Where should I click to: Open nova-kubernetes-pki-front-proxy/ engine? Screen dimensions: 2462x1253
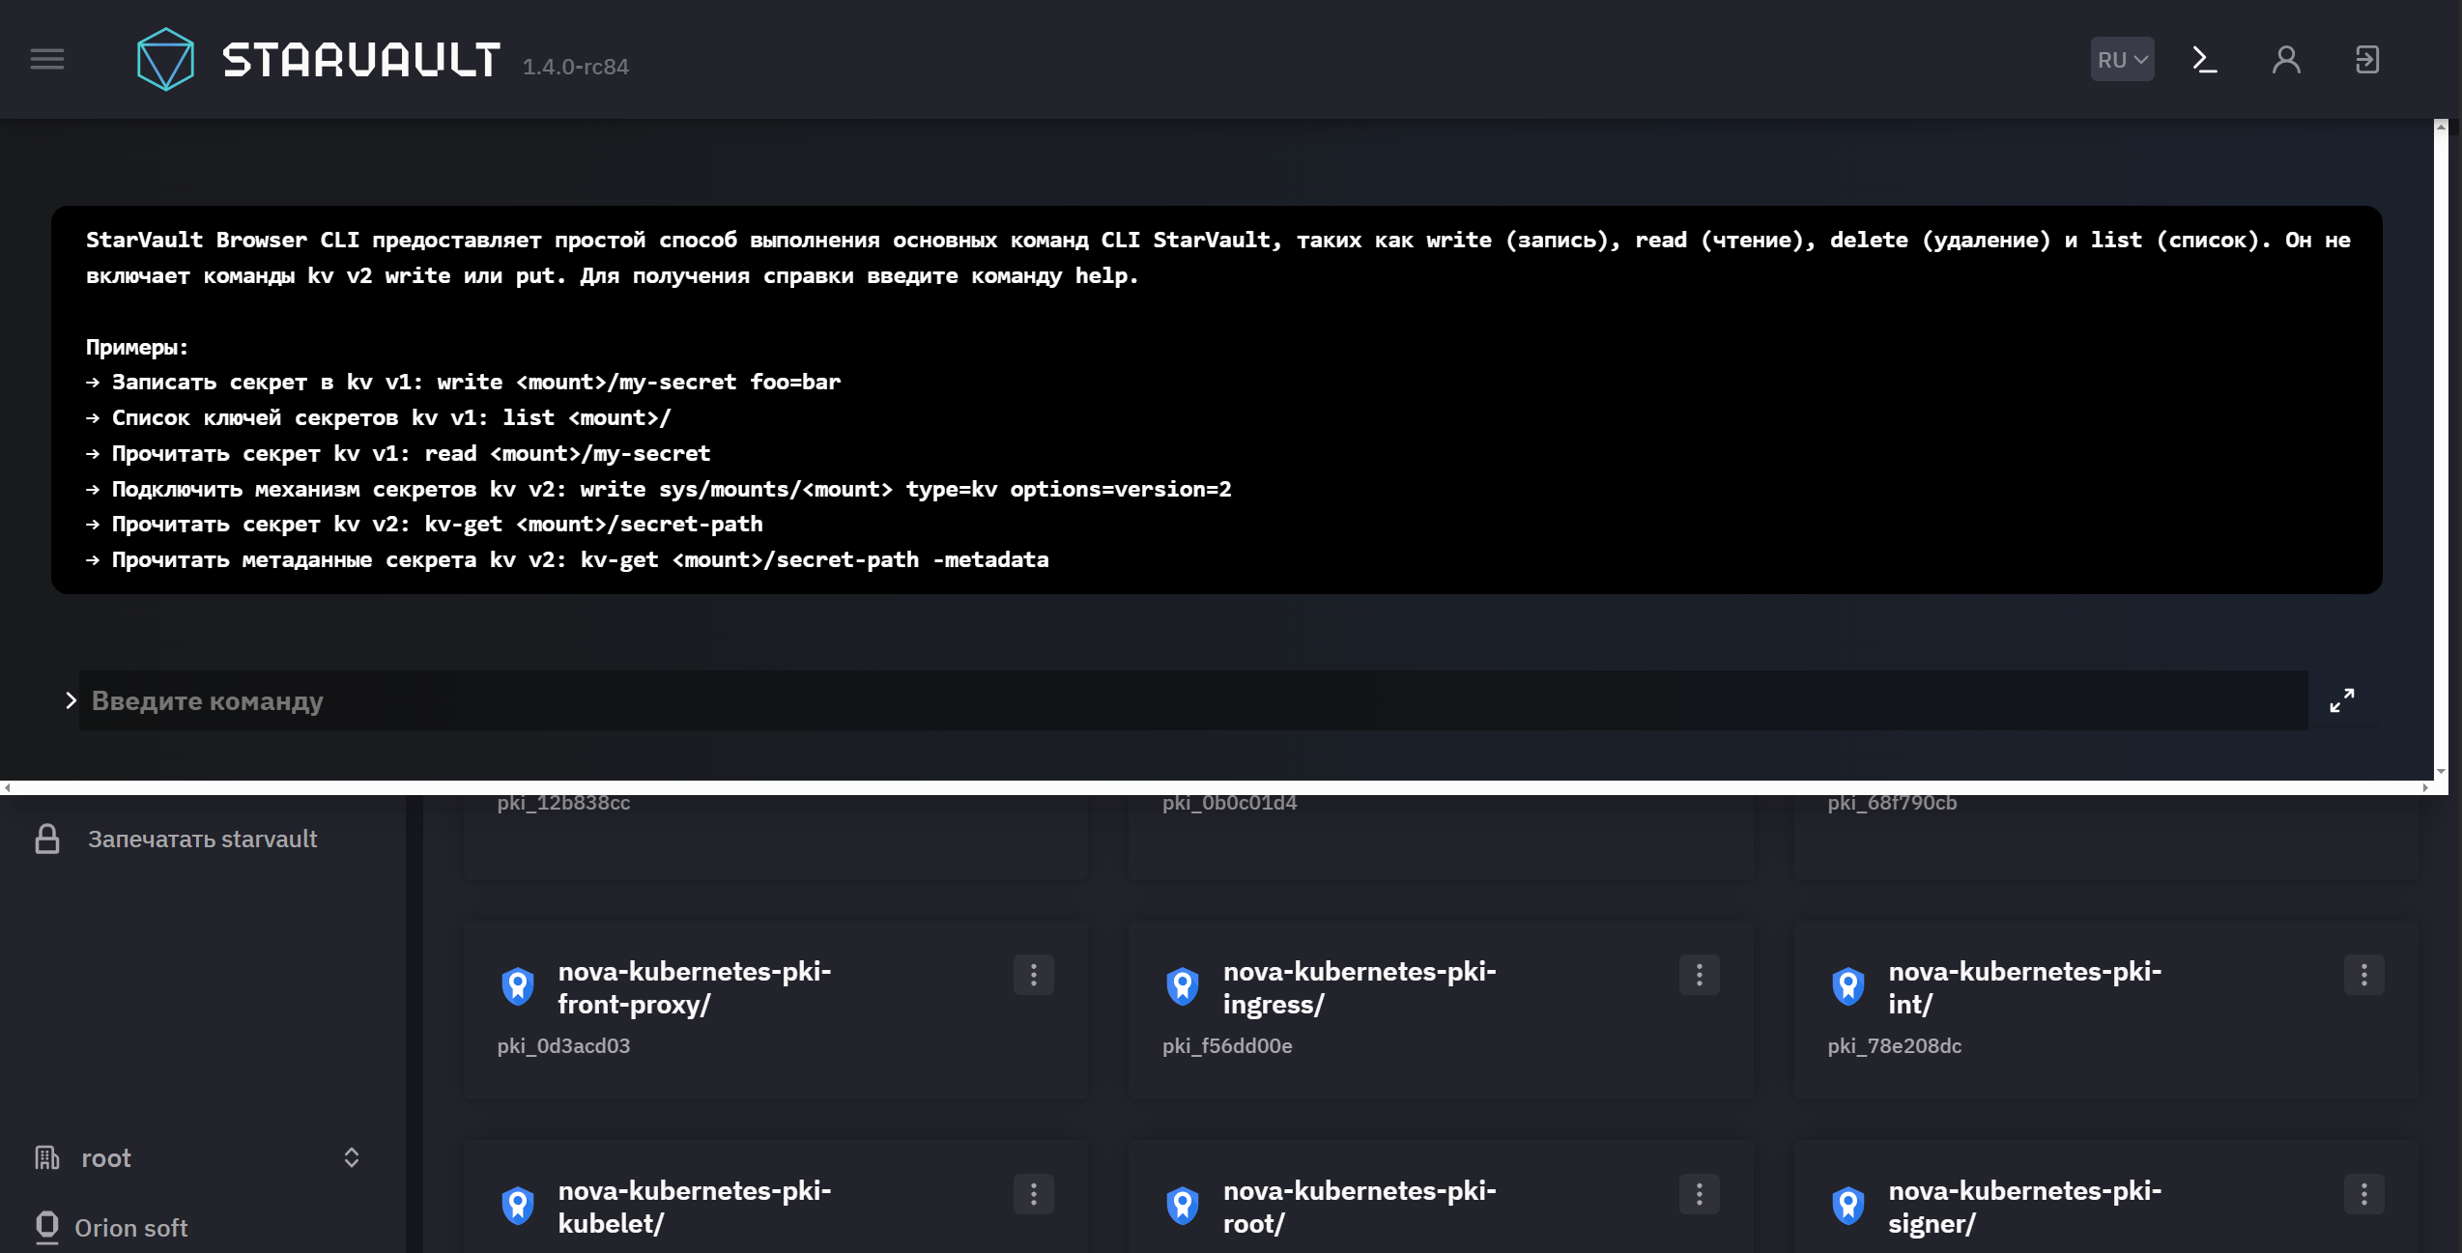[x=694, y=987]
